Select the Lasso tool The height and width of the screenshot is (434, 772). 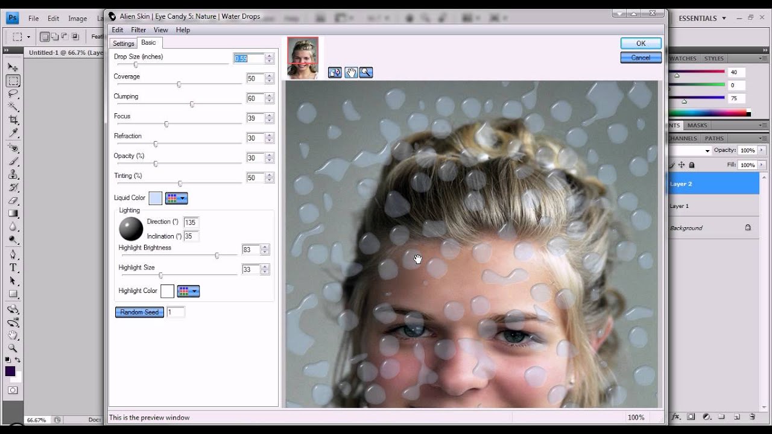(x=13, y=94)
